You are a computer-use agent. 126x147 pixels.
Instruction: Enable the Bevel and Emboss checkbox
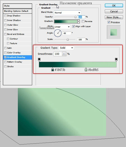(x=5, y=34)
